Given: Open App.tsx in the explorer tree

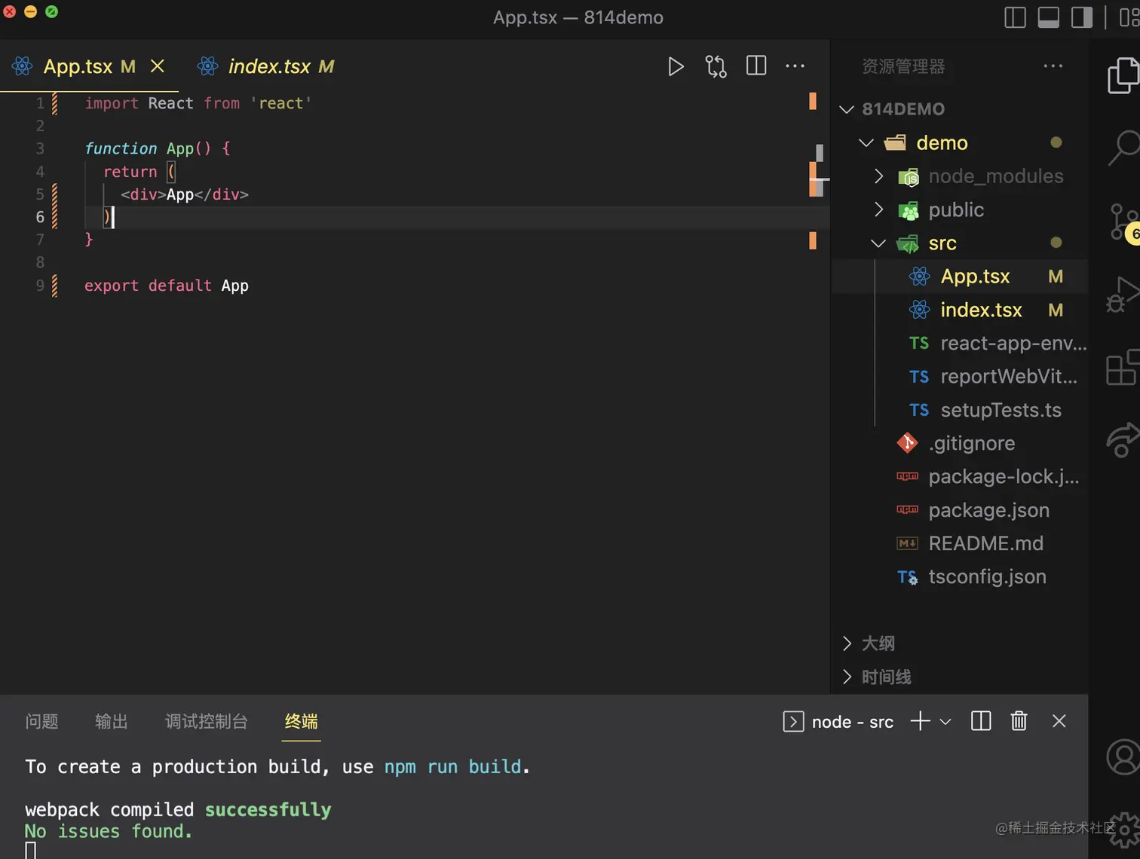Looking at the screenshot, I should pos(960,277).
